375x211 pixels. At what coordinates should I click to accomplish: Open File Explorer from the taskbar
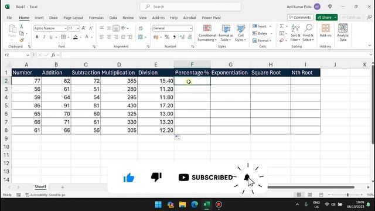point(182,205)
